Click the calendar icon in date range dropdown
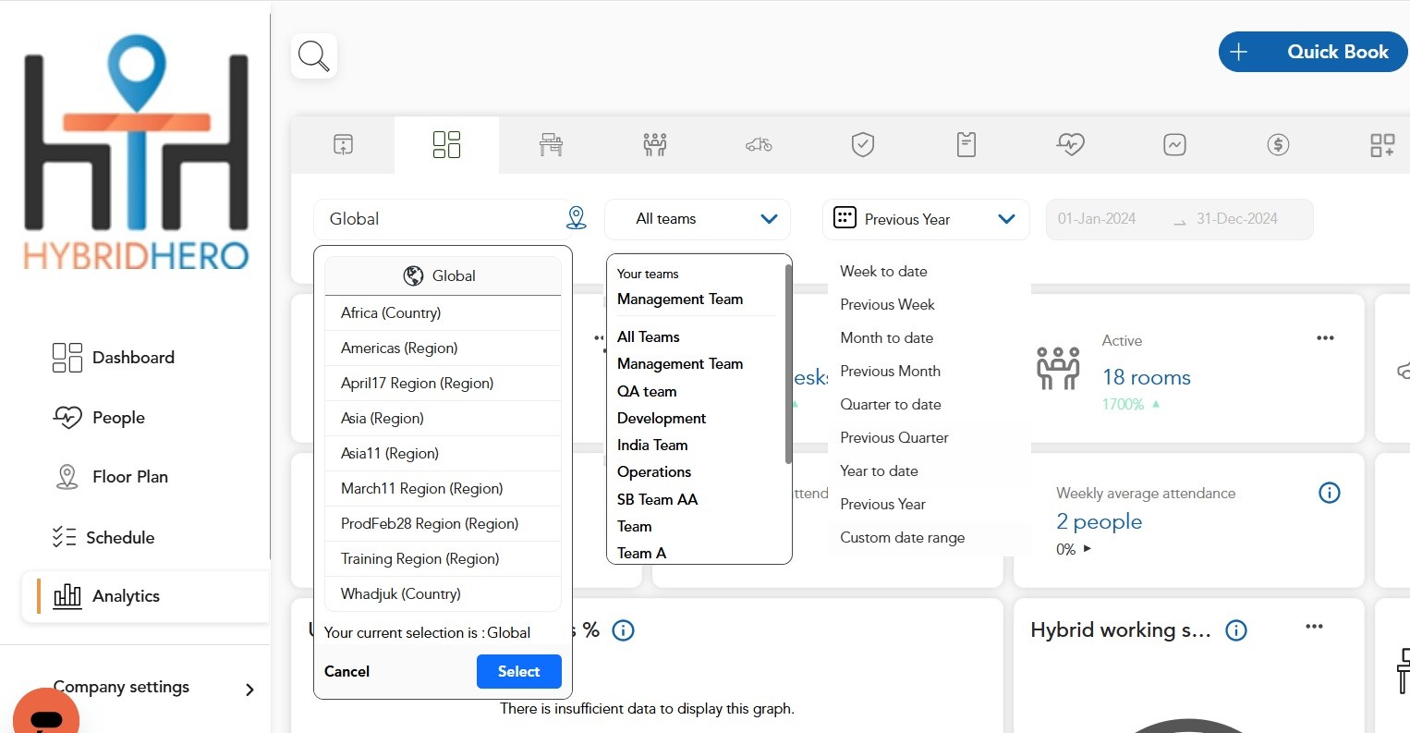 pos(845,218)
